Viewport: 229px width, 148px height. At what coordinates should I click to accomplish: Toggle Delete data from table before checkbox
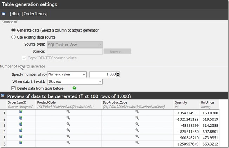click(14, 88)
